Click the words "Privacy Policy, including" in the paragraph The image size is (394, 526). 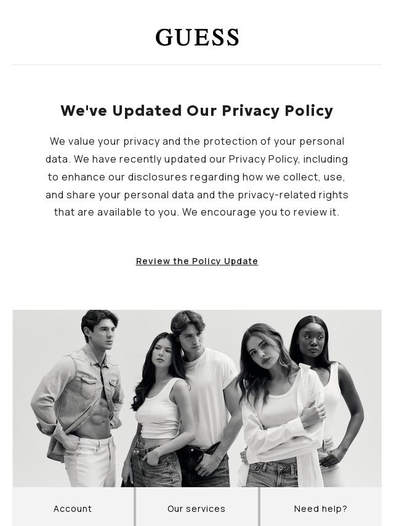click(288, 160)
